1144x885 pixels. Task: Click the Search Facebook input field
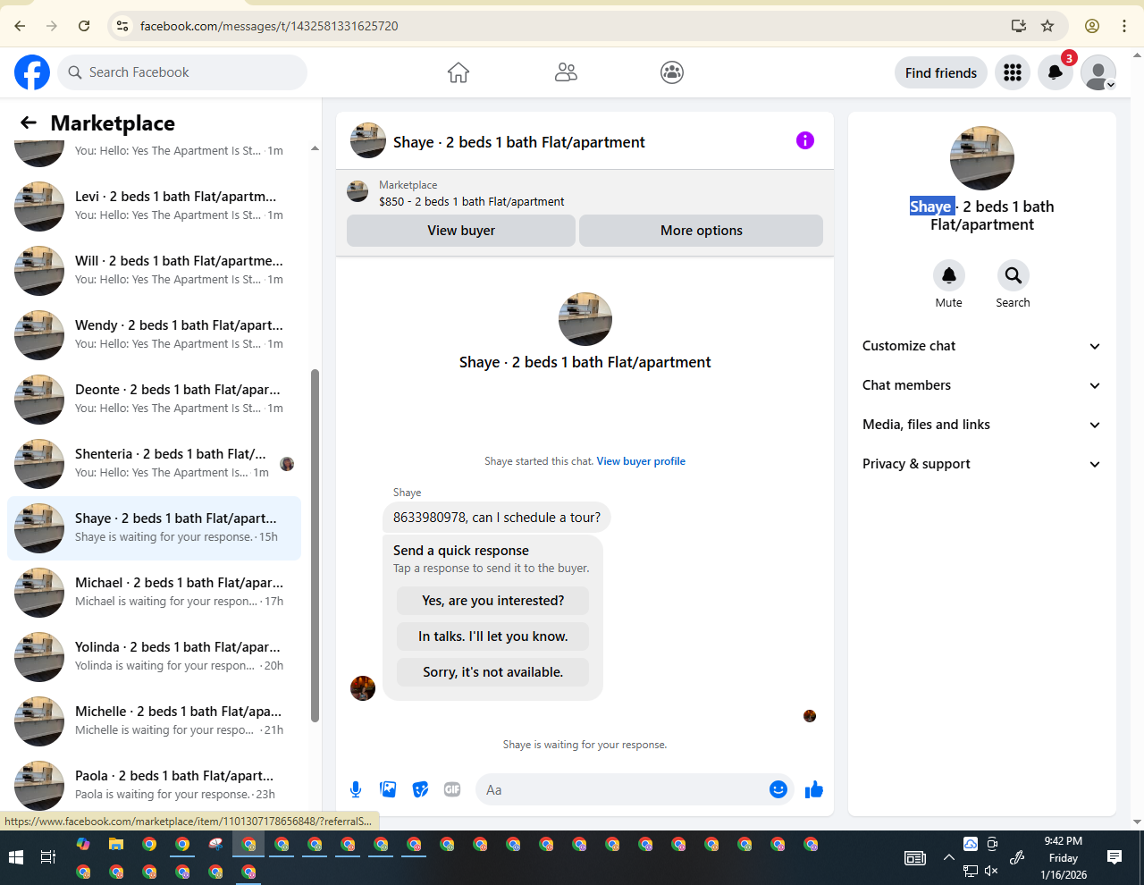182,72
